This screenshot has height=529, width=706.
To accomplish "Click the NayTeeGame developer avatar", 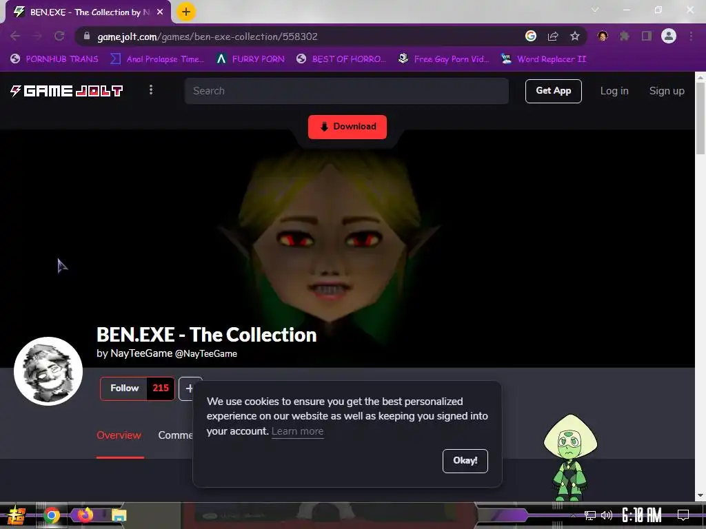I will [48, 371].
